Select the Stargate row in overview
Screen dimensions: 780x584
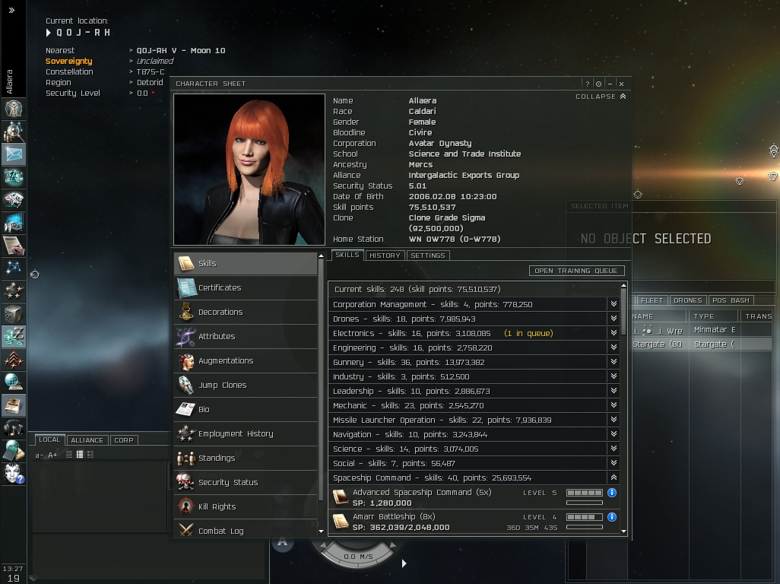(702, 344)
